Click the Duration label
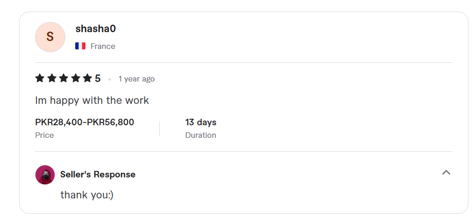475x217 pixels. pyautogui.click(x=200, y=135)
